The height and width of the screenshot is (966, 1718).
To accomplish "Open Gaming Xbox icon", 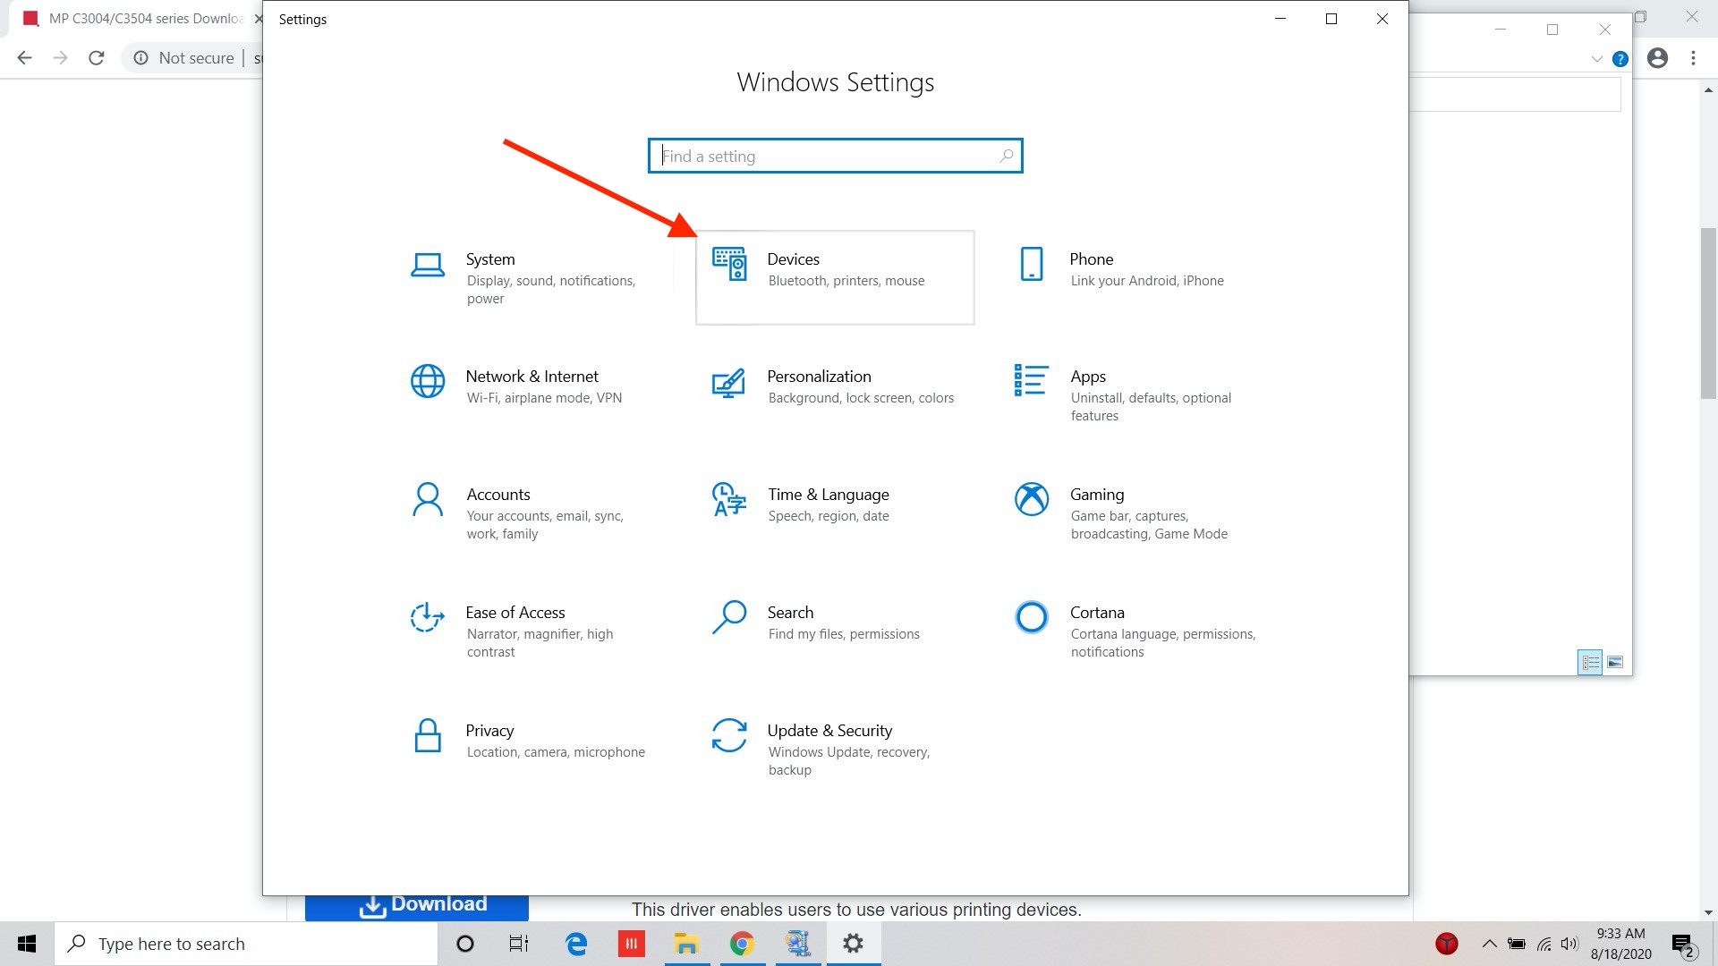I will click(x=1031, y=499).
